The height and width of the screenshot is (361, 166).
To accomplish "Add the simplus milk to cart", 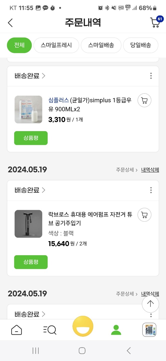I will click(144, 100).
